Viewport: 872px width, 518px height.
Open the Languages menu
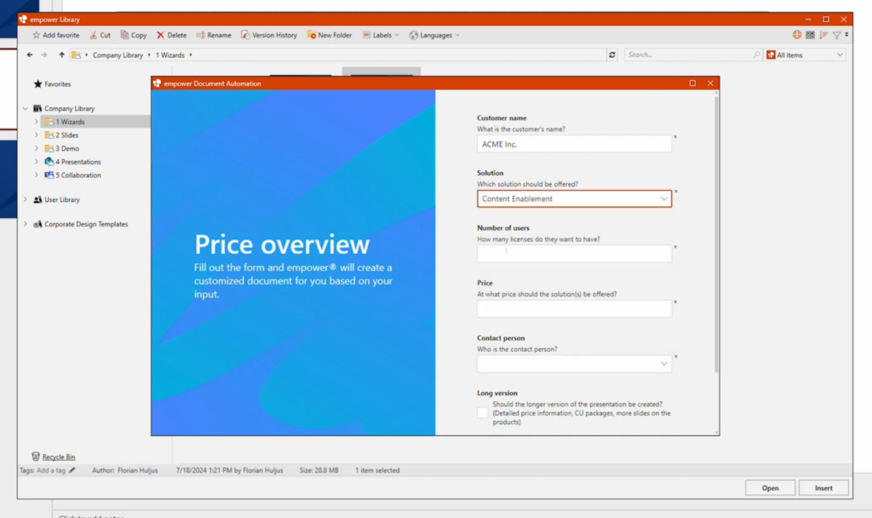click(434, 35)
